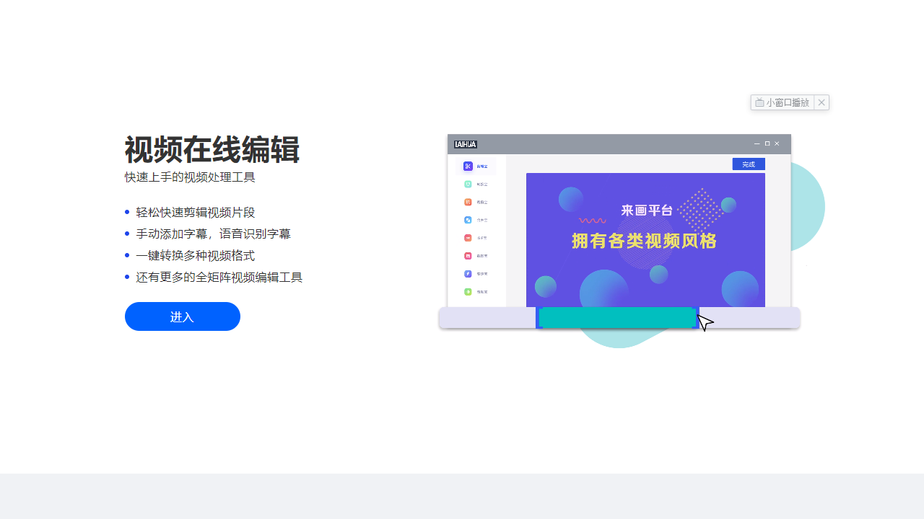The height and width of the screenshot is (519, 924).
Task: Click the LAIHUA logo in window titlebar
Action: (465, 144)
